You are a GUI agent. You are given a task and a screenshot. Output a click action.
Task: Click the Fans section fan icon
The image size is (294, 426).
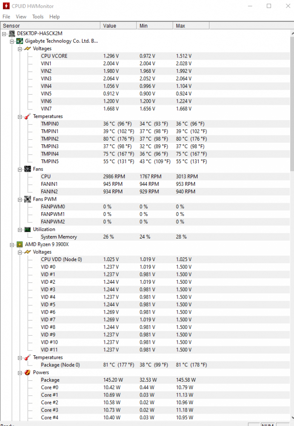coord(27,169)
